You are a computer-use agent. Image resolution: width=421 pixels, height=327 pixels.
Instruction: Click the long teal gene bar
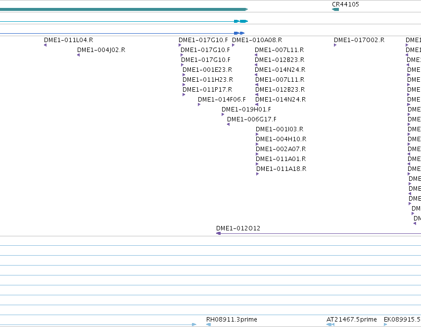click(x=124, y=9)
